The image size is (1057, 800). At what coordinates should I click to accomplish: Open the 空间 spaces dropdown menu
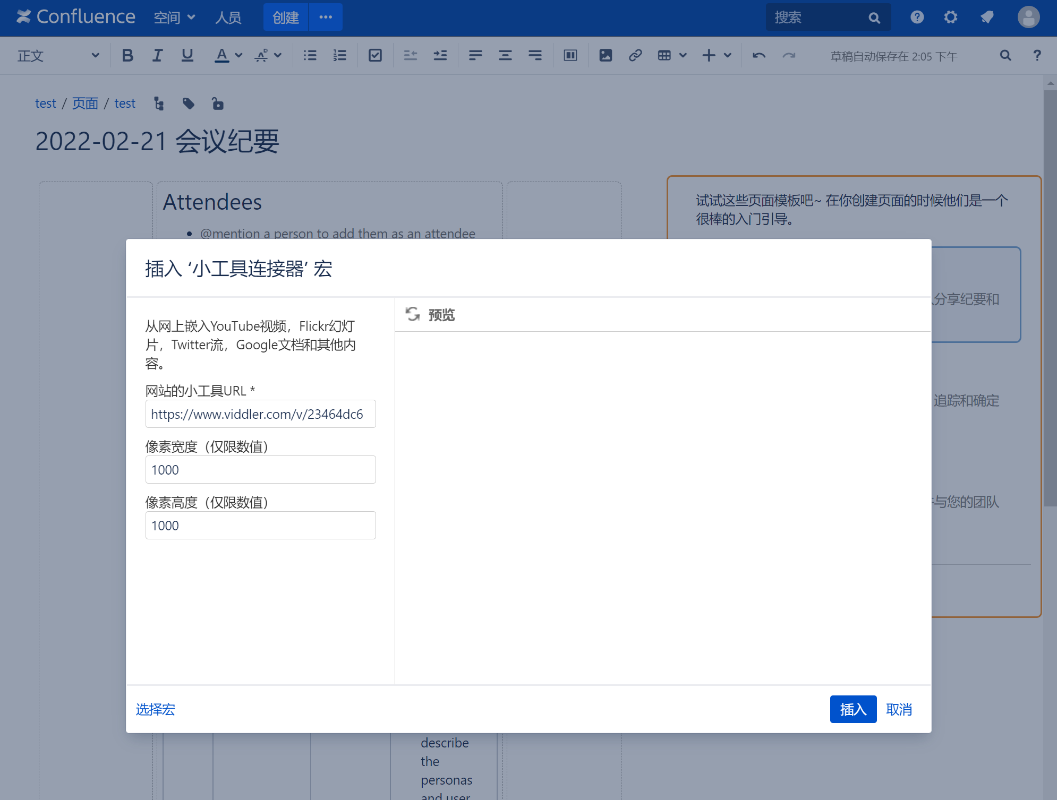[174, 18]
